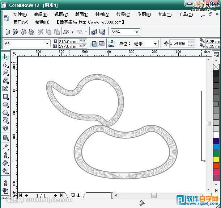Select the Ellipse tool

[x=5, y=104]
